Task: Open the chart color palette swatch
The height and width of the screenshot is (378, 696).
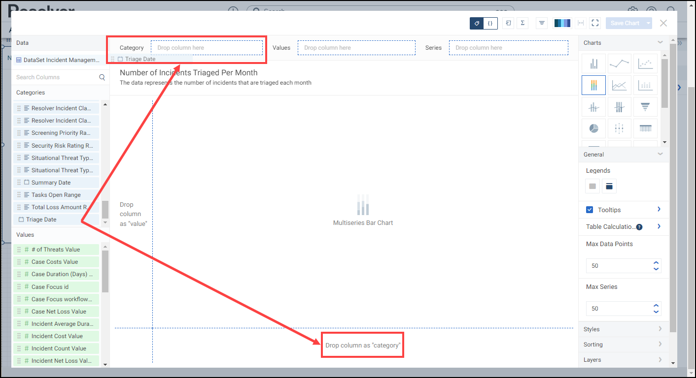Action: coord(562,23)
